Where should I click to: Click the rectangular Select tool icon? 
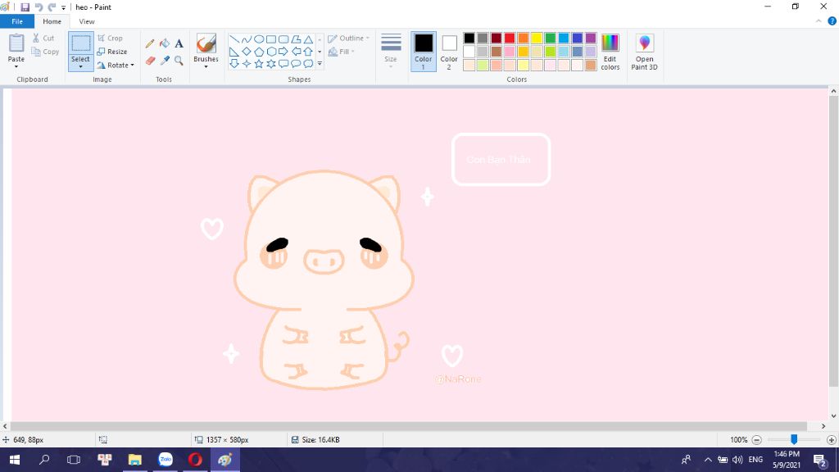tap(81, 44)
